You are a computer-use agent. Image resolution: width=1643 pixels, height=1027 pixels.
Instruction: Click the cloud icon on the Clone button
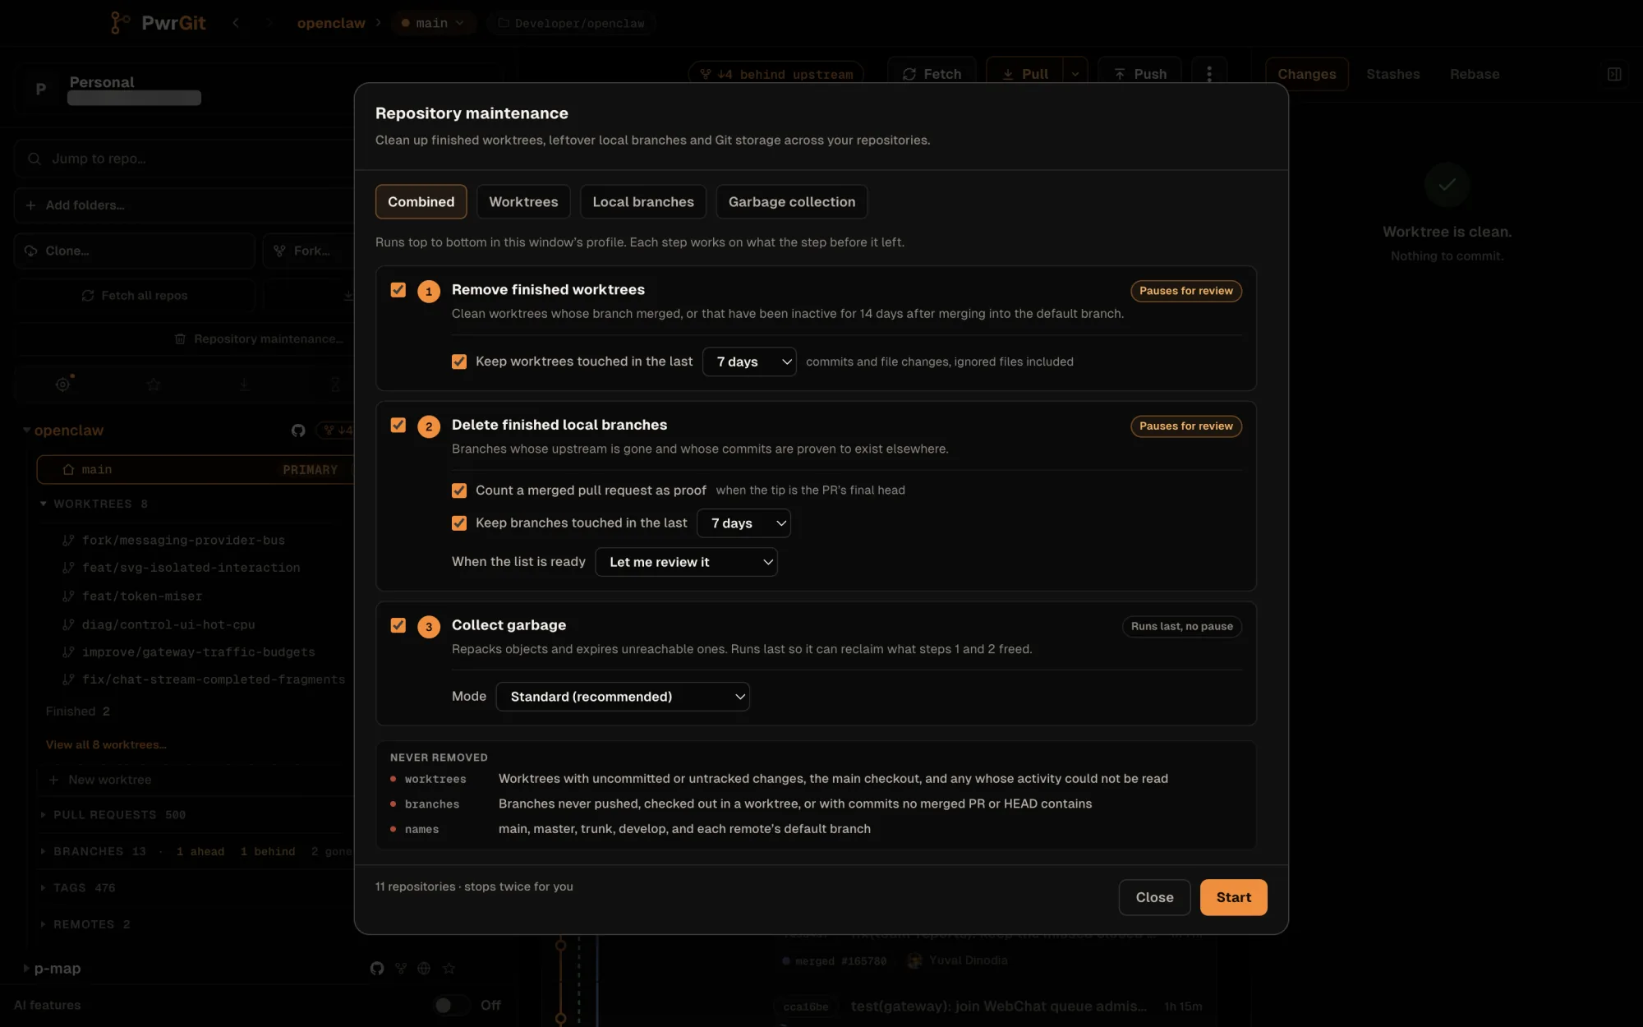[x=31, y=251]
